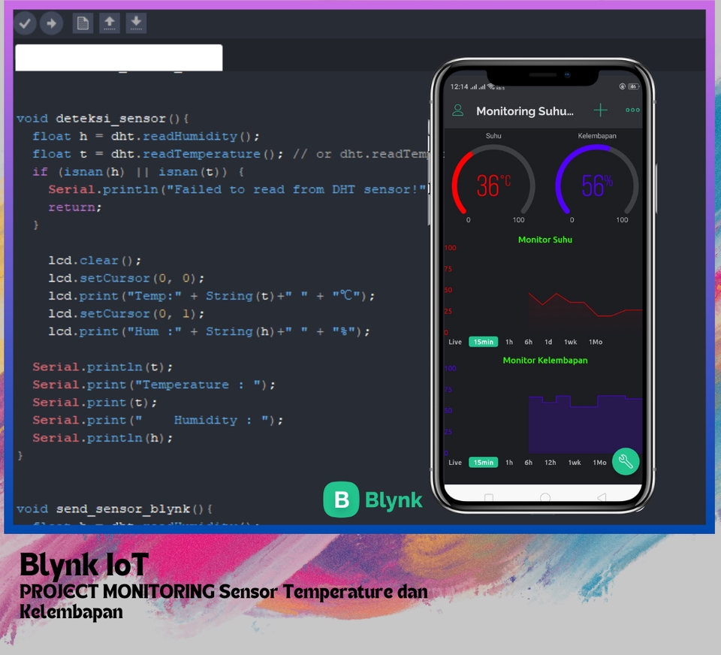Click the 'float h = dht.readHumidity();' line
The height and width of the screenshot is (655, 721).
pos(146,136)
